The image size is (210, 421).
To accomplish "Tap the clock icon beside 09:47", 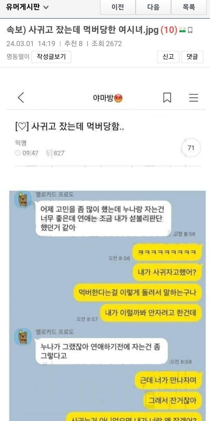I will pos(18,153).
